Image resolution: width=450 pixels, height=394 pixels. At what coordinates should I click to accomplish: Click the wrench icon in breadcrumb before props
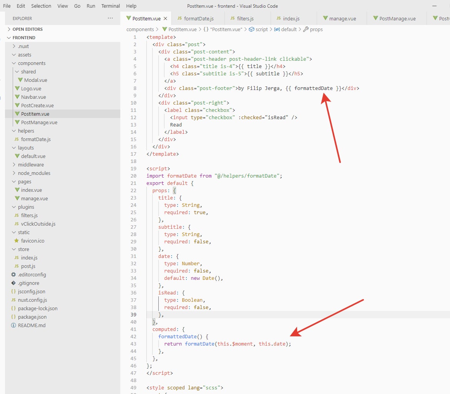click(306, 29)
